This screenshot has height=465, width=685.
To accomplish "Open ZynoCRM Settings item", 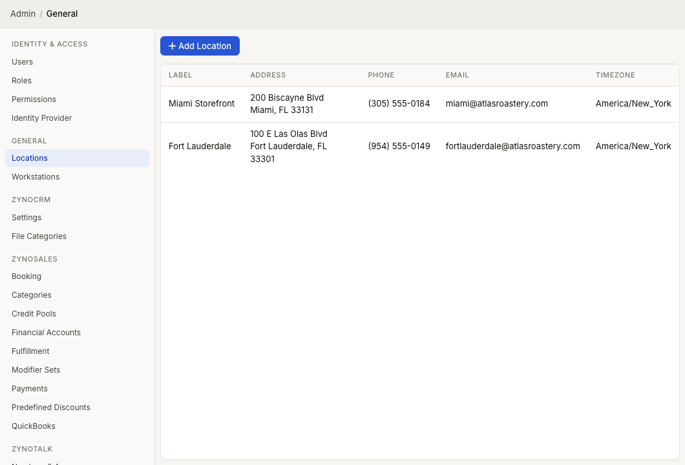I will pyautogui.click(x=78, y=218).
